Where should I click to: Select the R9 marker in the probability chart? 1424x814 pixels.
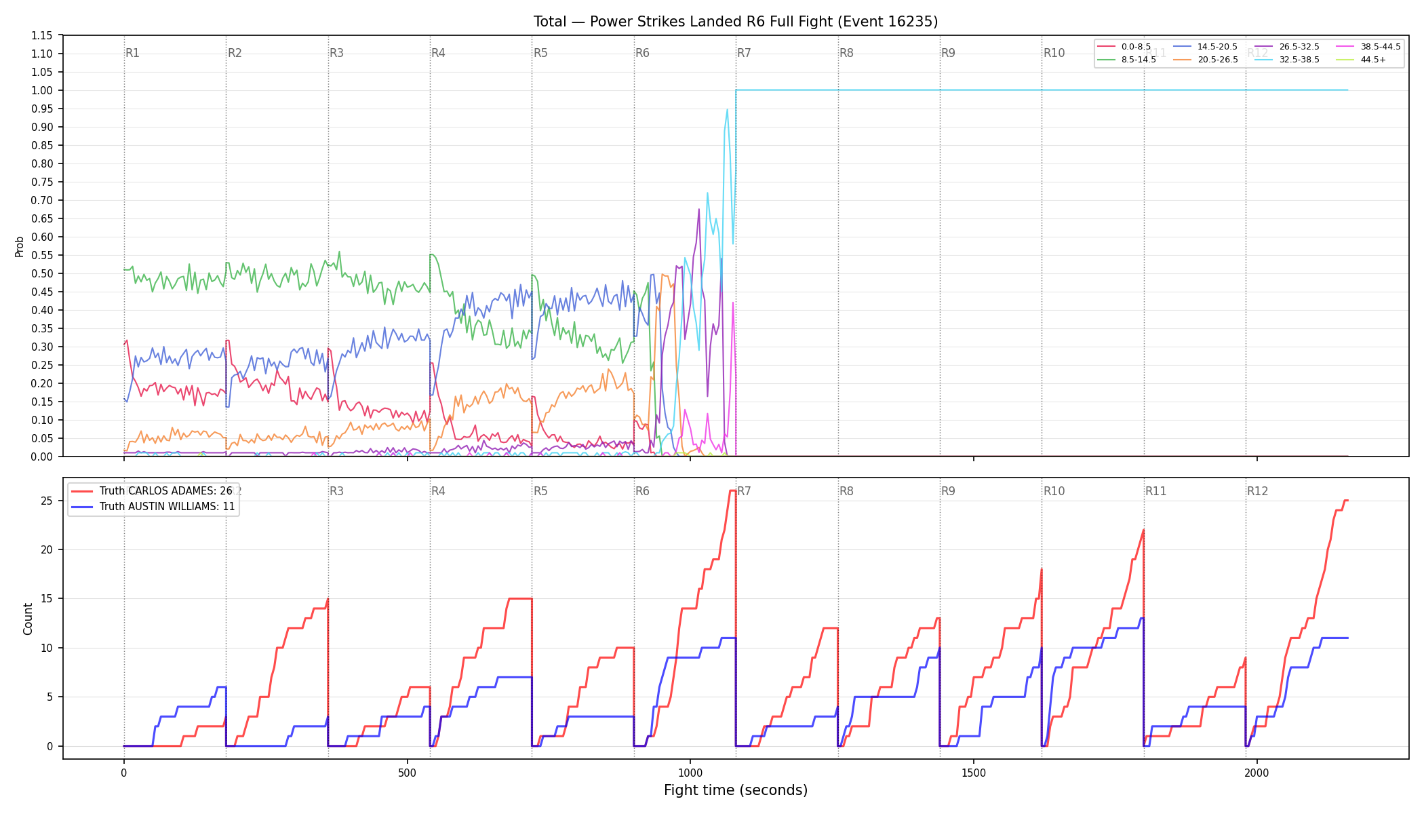[948, 53]
